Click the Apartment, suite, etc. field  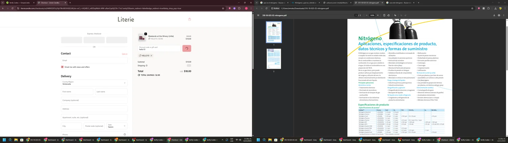pos(94,118)
